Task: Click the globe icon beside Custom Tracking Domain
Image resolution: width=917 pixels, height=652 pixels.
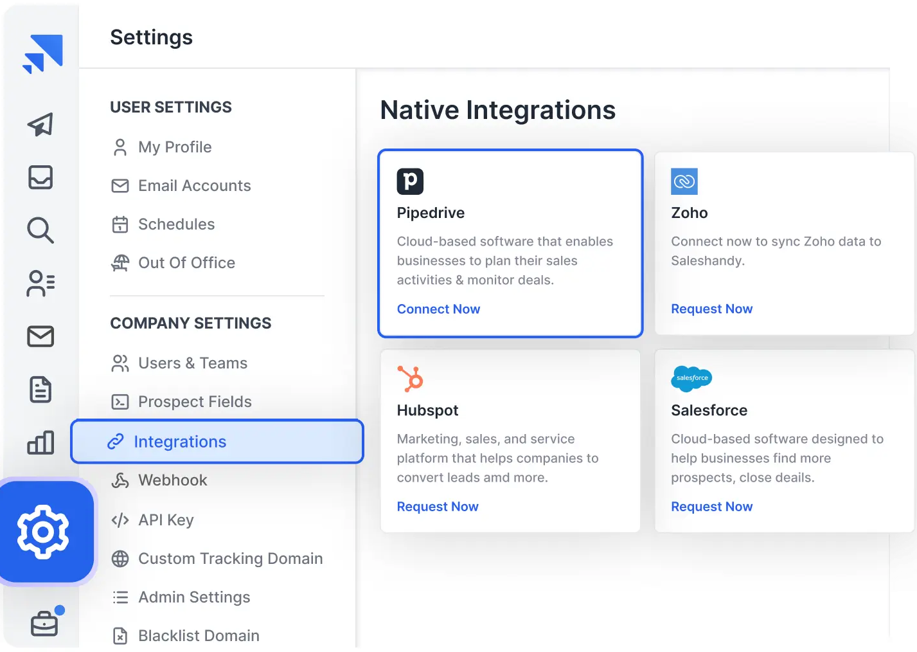Action: [x=120, y=559]
